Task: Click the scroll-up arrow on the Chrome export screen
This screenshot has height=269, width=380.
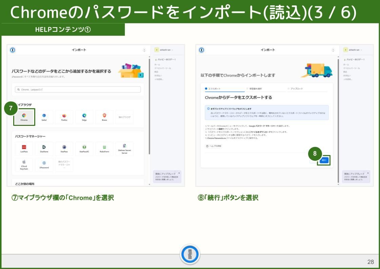Action: 338,57
